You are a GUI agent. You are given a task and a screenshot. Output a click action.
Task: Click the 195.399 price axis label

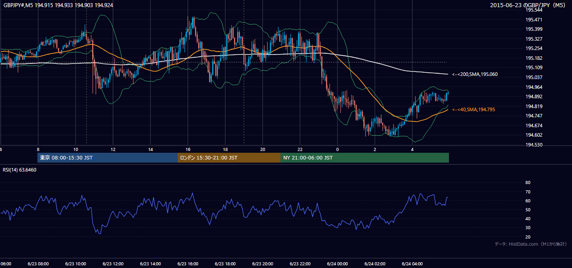coord(534,29)
